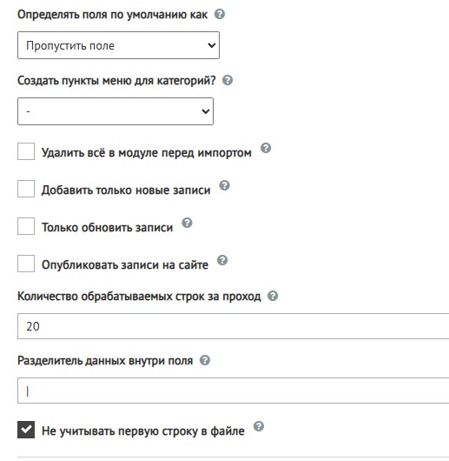Click the rows per pass field containing 20

point(234,326)
